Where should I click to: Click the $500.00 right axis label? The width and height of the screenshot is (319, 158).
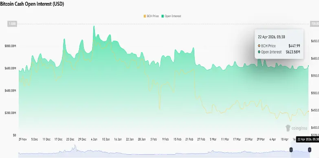coord(315,93)
